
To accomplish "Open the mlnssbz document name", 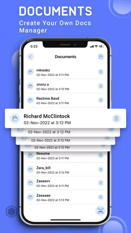I will click(43, 70).
